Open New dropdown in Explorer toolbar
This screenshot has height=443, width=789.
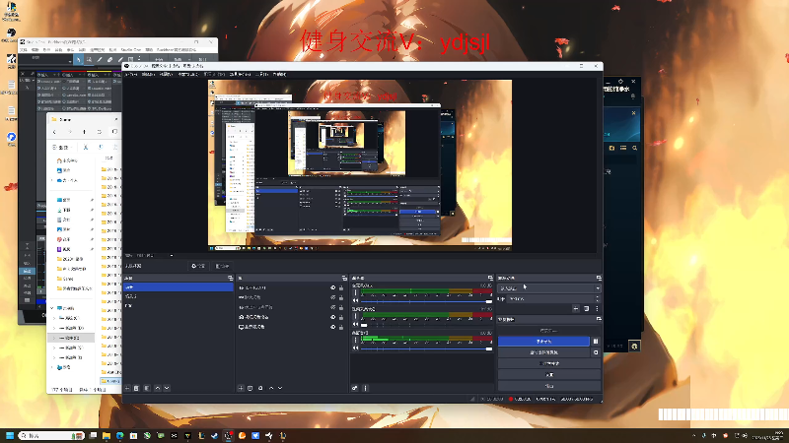[x=62, y=147]
